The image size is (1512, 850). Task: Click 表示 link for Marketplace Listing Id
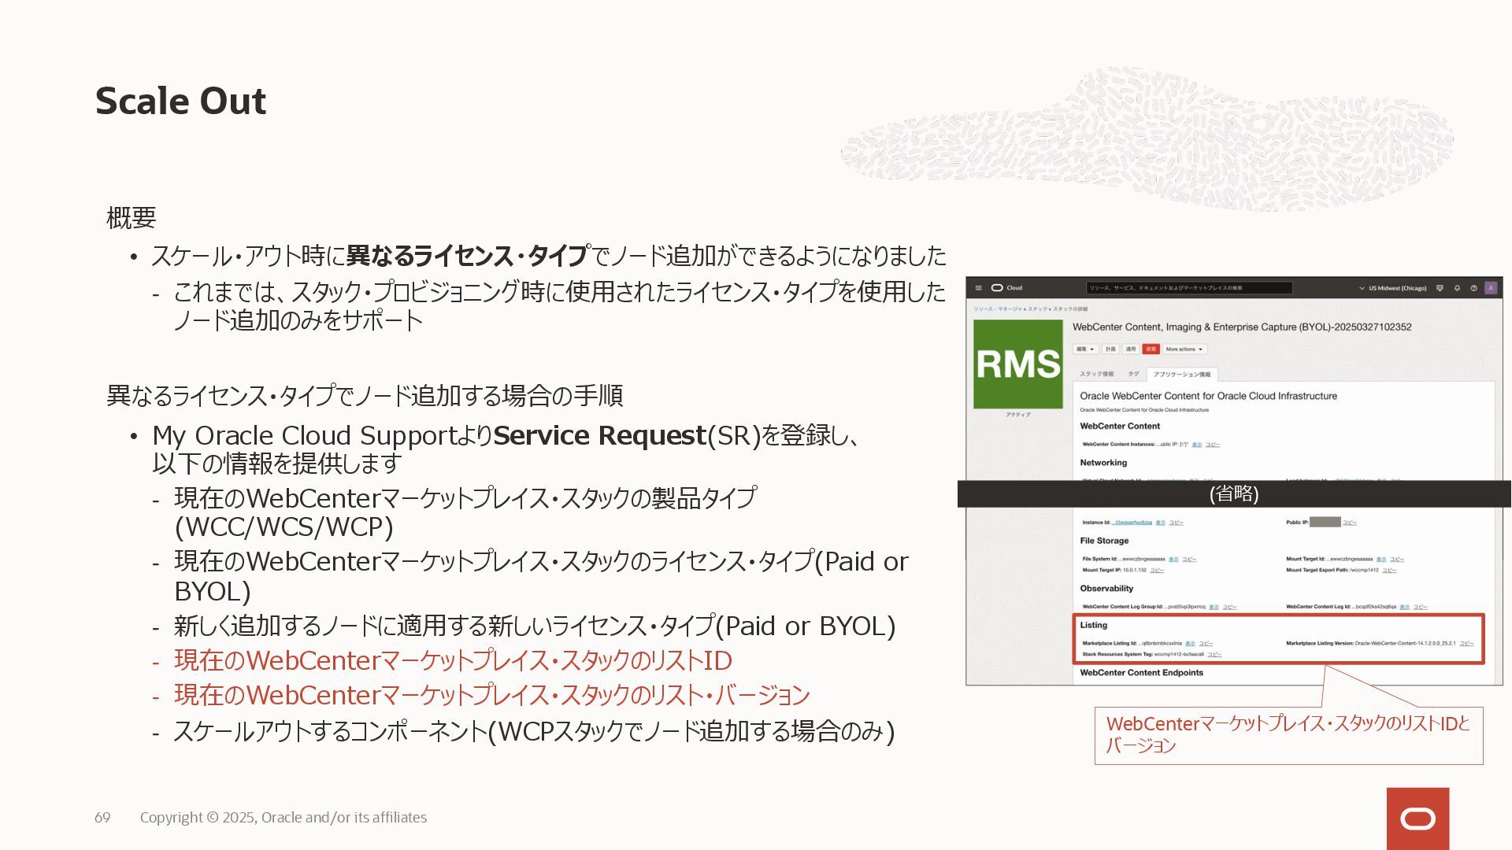[1190, 644]
